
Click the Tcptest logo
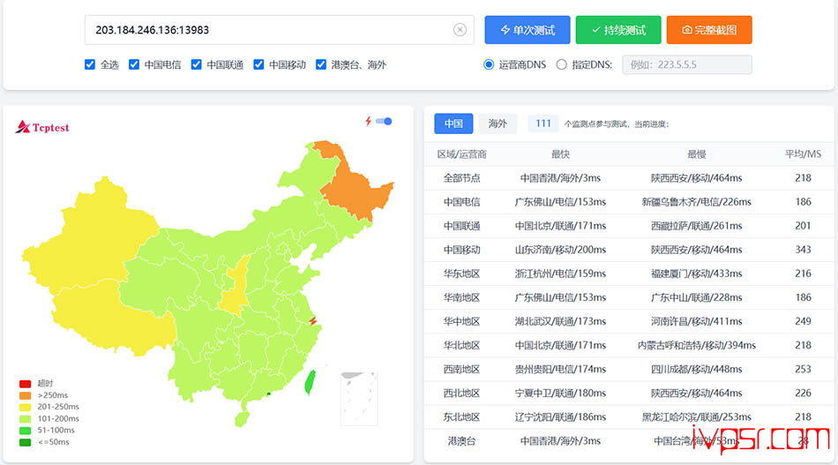(x=42, y=127)
